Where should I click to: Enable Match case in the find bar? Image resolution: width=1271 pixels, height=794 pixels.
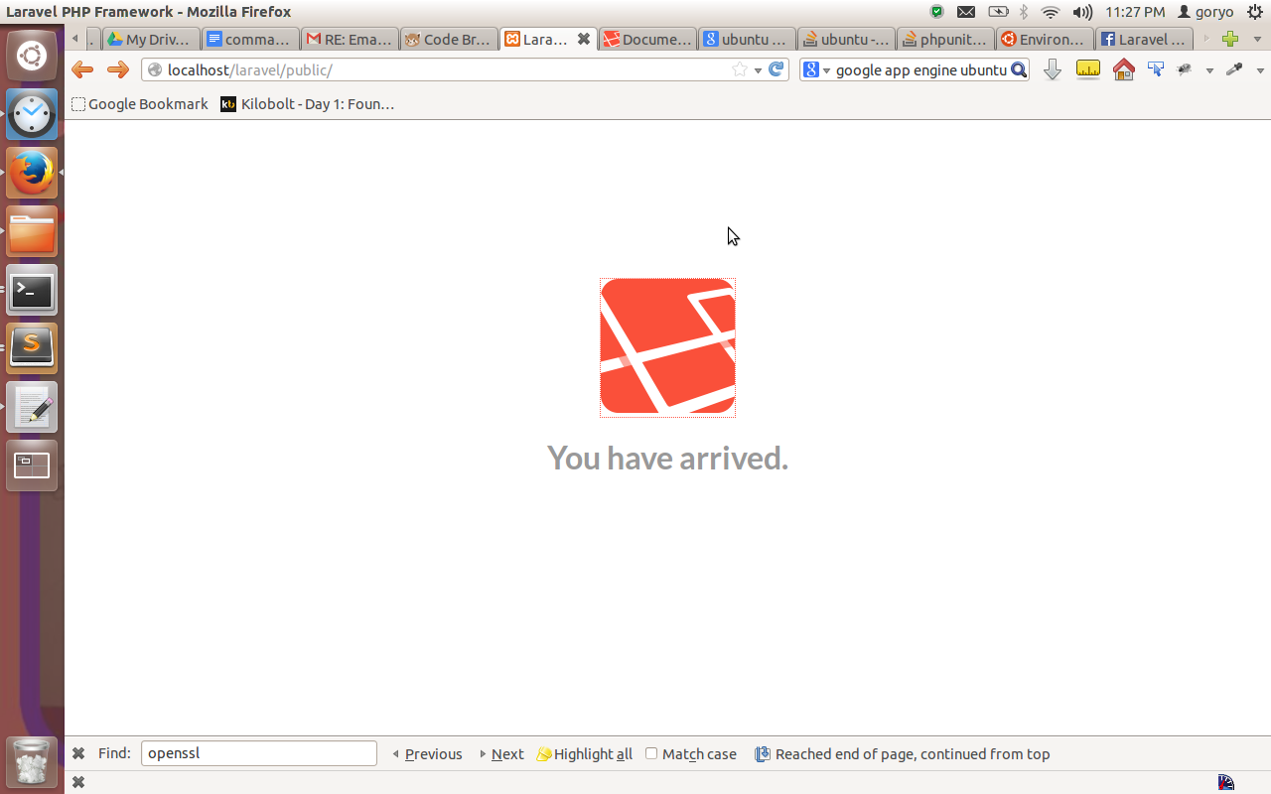(650, 753)
